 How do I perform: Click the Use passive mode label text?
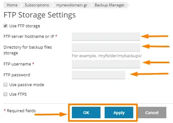tap(27, 85)
